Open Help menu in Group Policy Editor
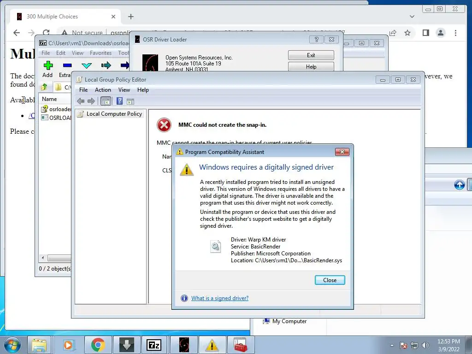 [143, 90]
